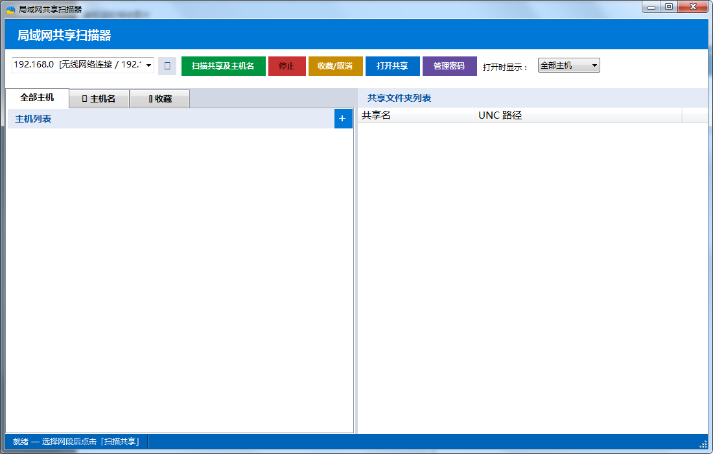The image size is (713, 454).
Task: Click the UNC 路径 column header
Action: (577, 115)
